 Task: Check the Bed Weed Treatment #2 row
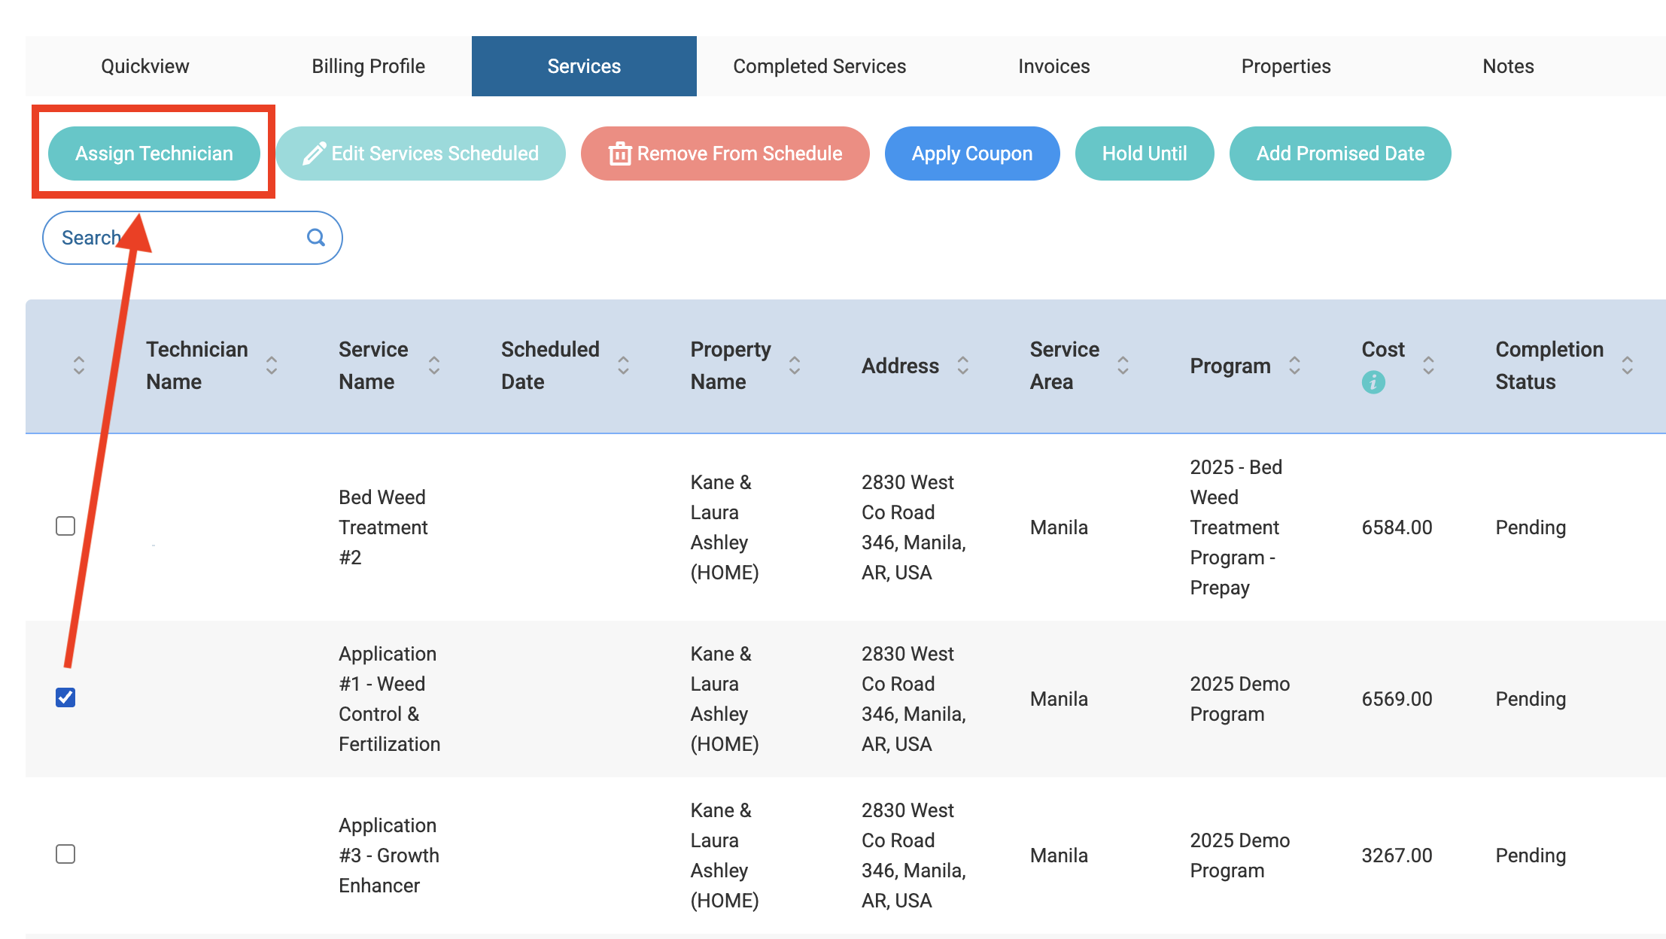[x=65, y=526]
